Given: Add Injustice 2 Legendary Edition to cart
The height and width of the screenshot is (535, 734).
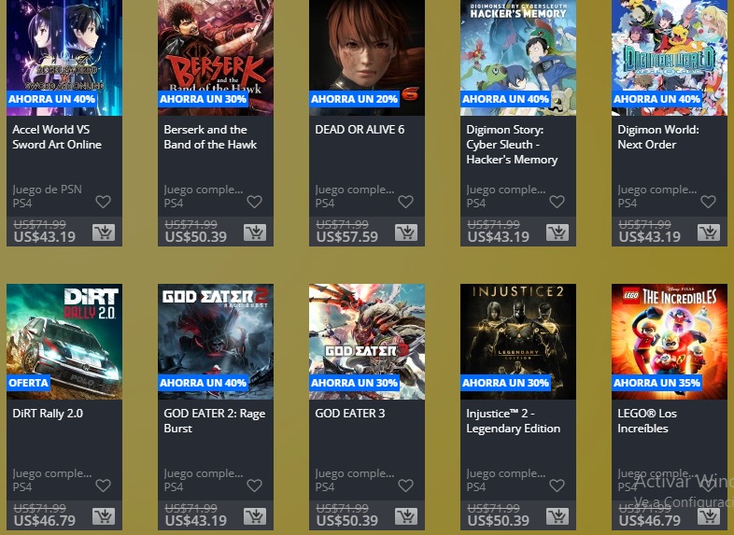Looking at the screenshot, I should 558,515.
